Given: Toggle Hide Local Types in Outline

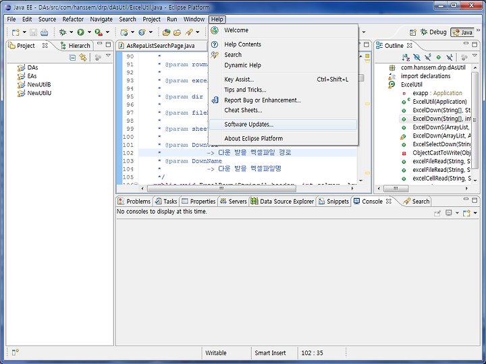Looking at the screenshot, I should [450, 57].
